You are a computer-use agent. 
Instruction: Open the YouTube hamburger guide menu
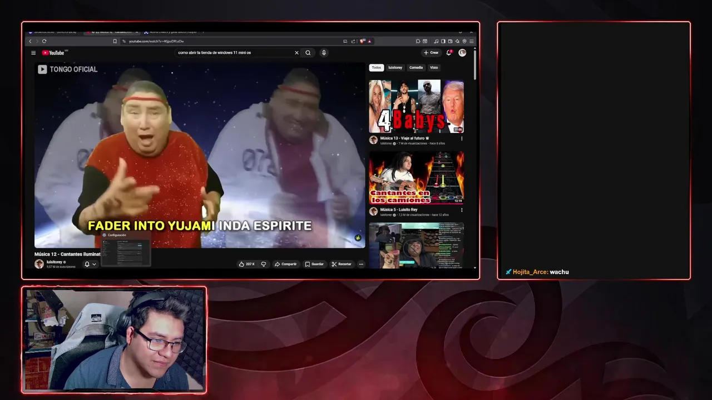pyautogui.click(x=33, y=53)
